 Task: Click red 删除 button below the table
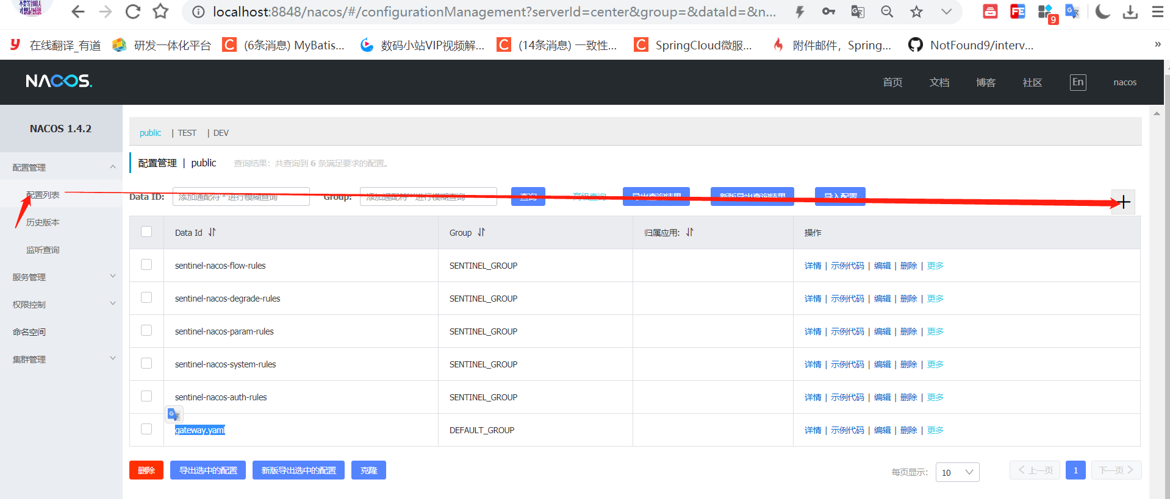point(146,470)
